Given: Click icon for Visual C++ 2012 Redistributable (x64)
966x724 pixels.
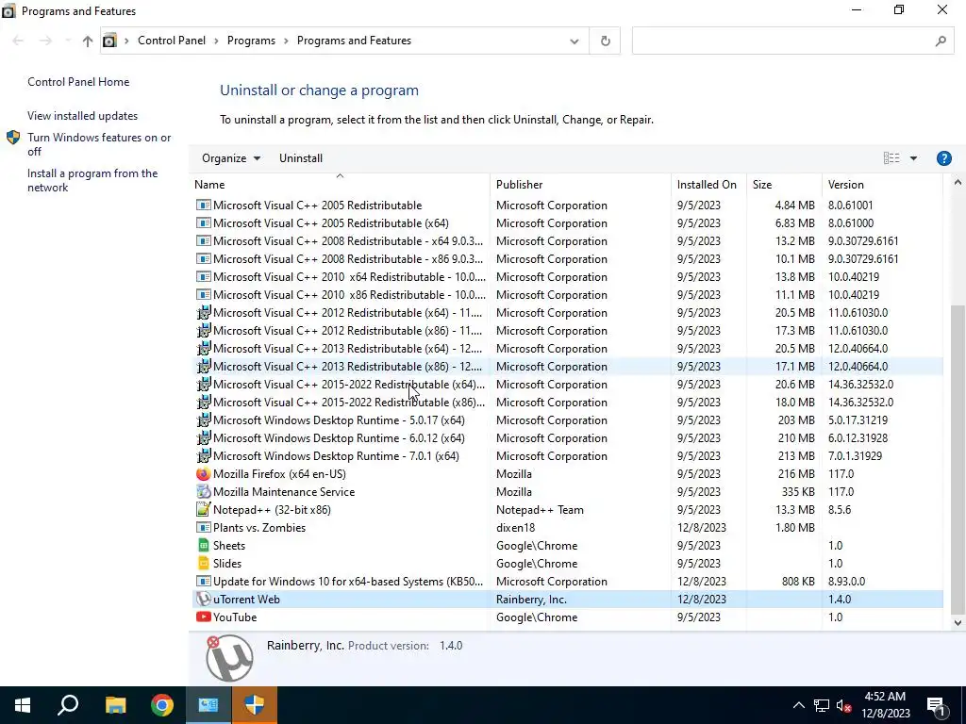Looking at the screenshot, I should coord(204,313).
